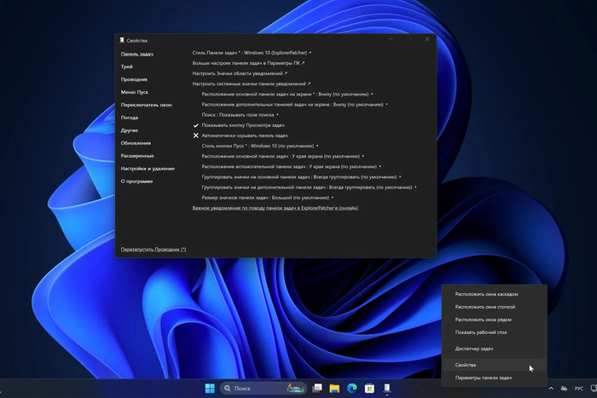Launch File Explorer from the taskbar
Viewport: 597px width, 398px height.
334,389
